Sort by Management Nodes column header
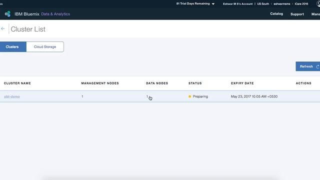 point(100,83)
